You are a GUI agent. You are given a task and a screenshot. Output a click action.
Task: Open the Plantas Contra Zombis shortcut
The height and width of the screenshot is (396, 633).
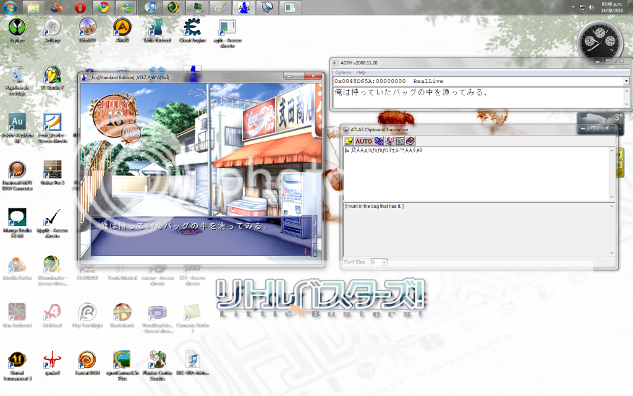click(x=157, y=366)
